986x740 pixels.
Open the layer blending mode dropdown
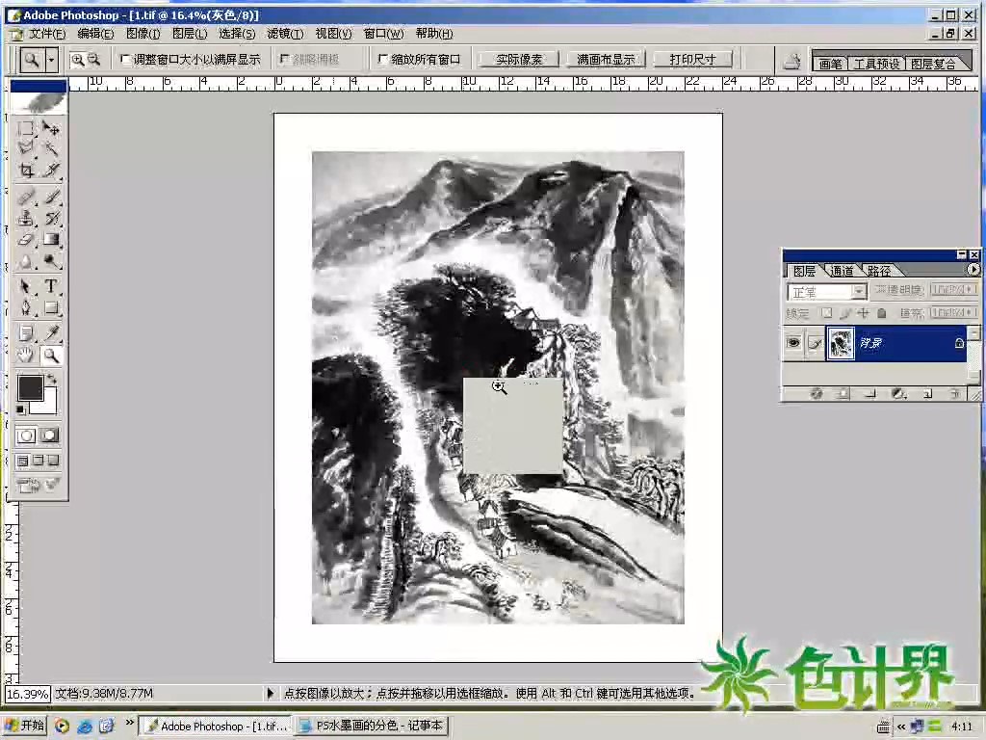point(855,291)
